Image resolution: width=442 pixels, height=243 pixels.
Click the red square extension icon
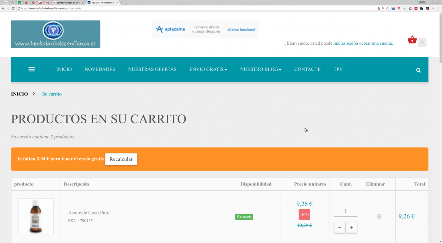[416, 8]
